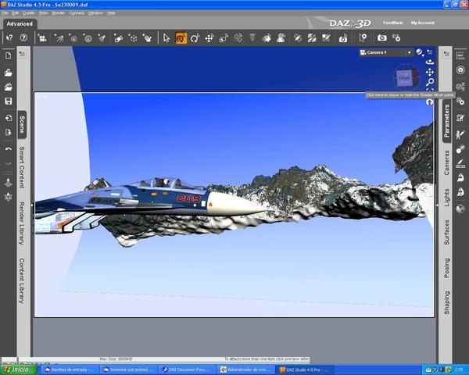
Task: Create a new camera from toolbar
Action: click(42, 38)
